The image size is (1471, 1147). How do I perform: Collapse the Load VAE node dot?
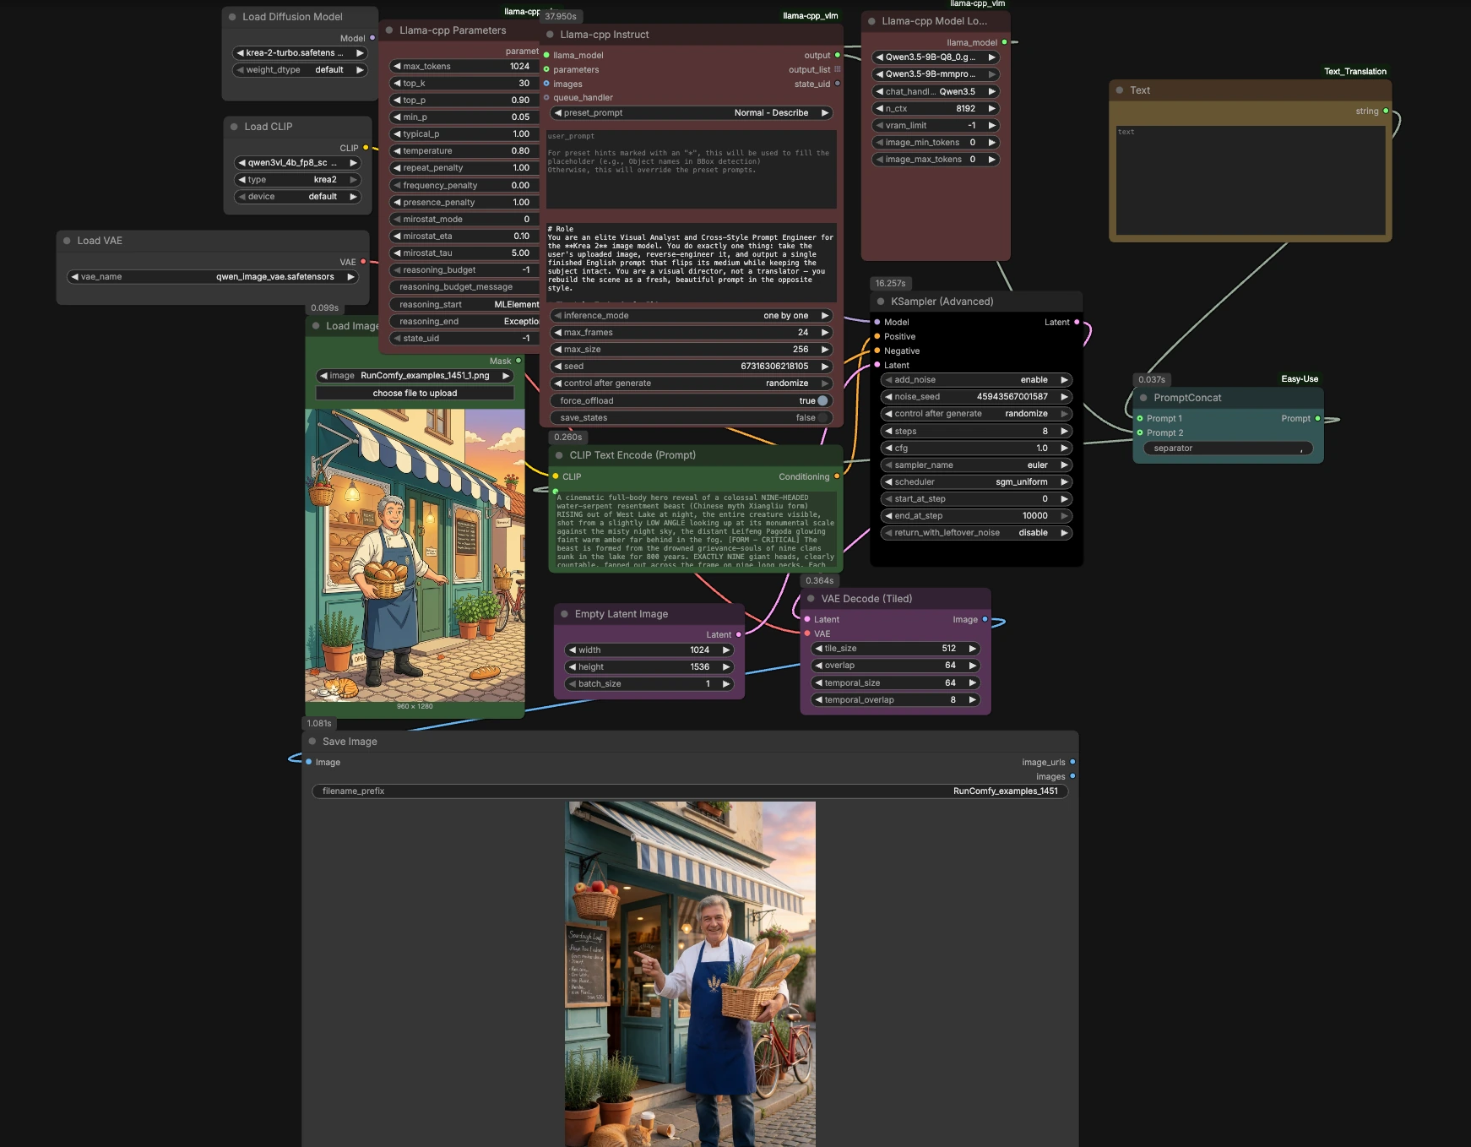[x=67, y=241]
